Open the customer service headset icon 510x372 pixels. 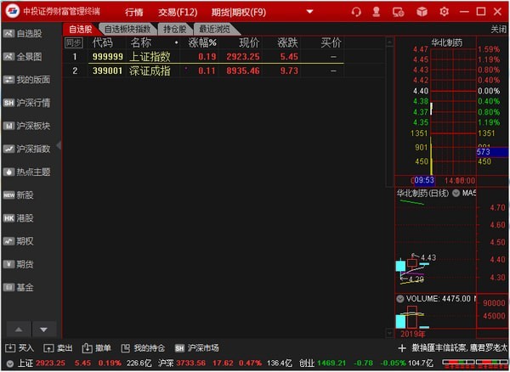[x=356, y=12]
